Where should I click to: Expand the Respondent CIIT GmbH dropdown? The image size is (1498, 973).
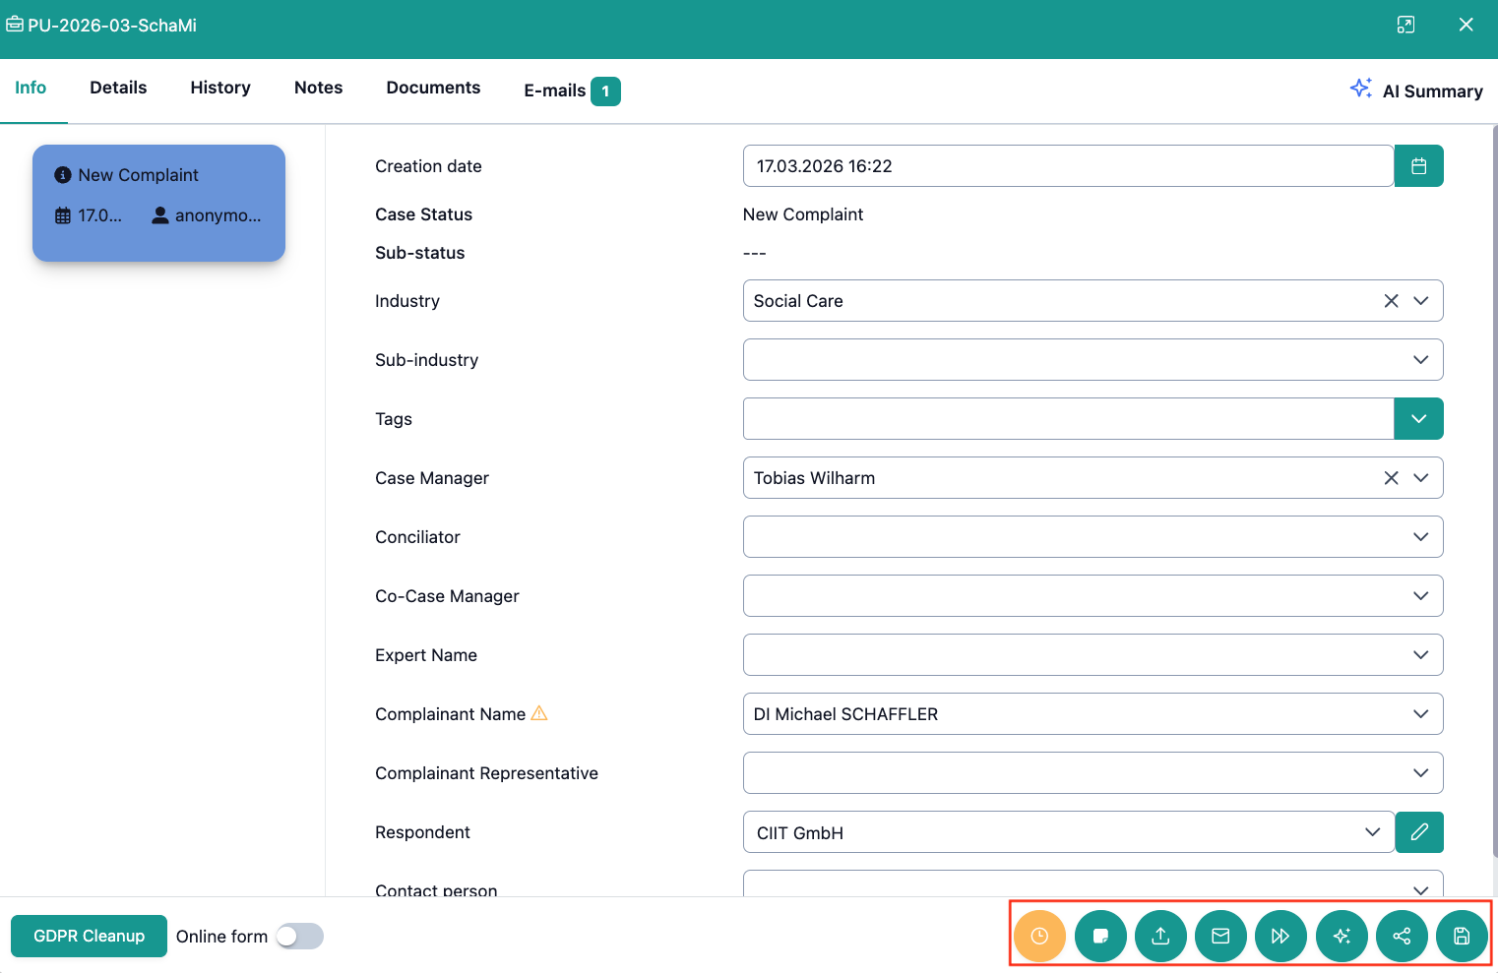[1372, 832]
